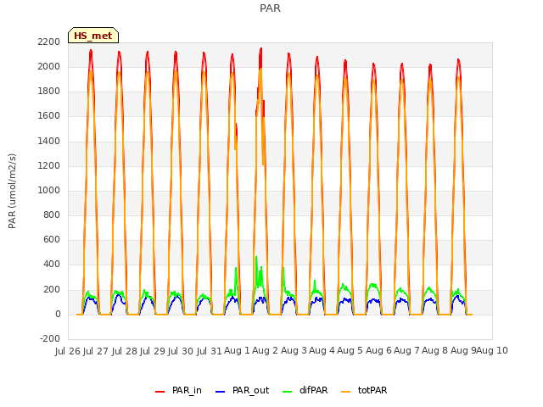The height and width of the screenshot is (407, 543).
Task: Click the Aug 5 x-axis date label
Action: coord(350,350)
